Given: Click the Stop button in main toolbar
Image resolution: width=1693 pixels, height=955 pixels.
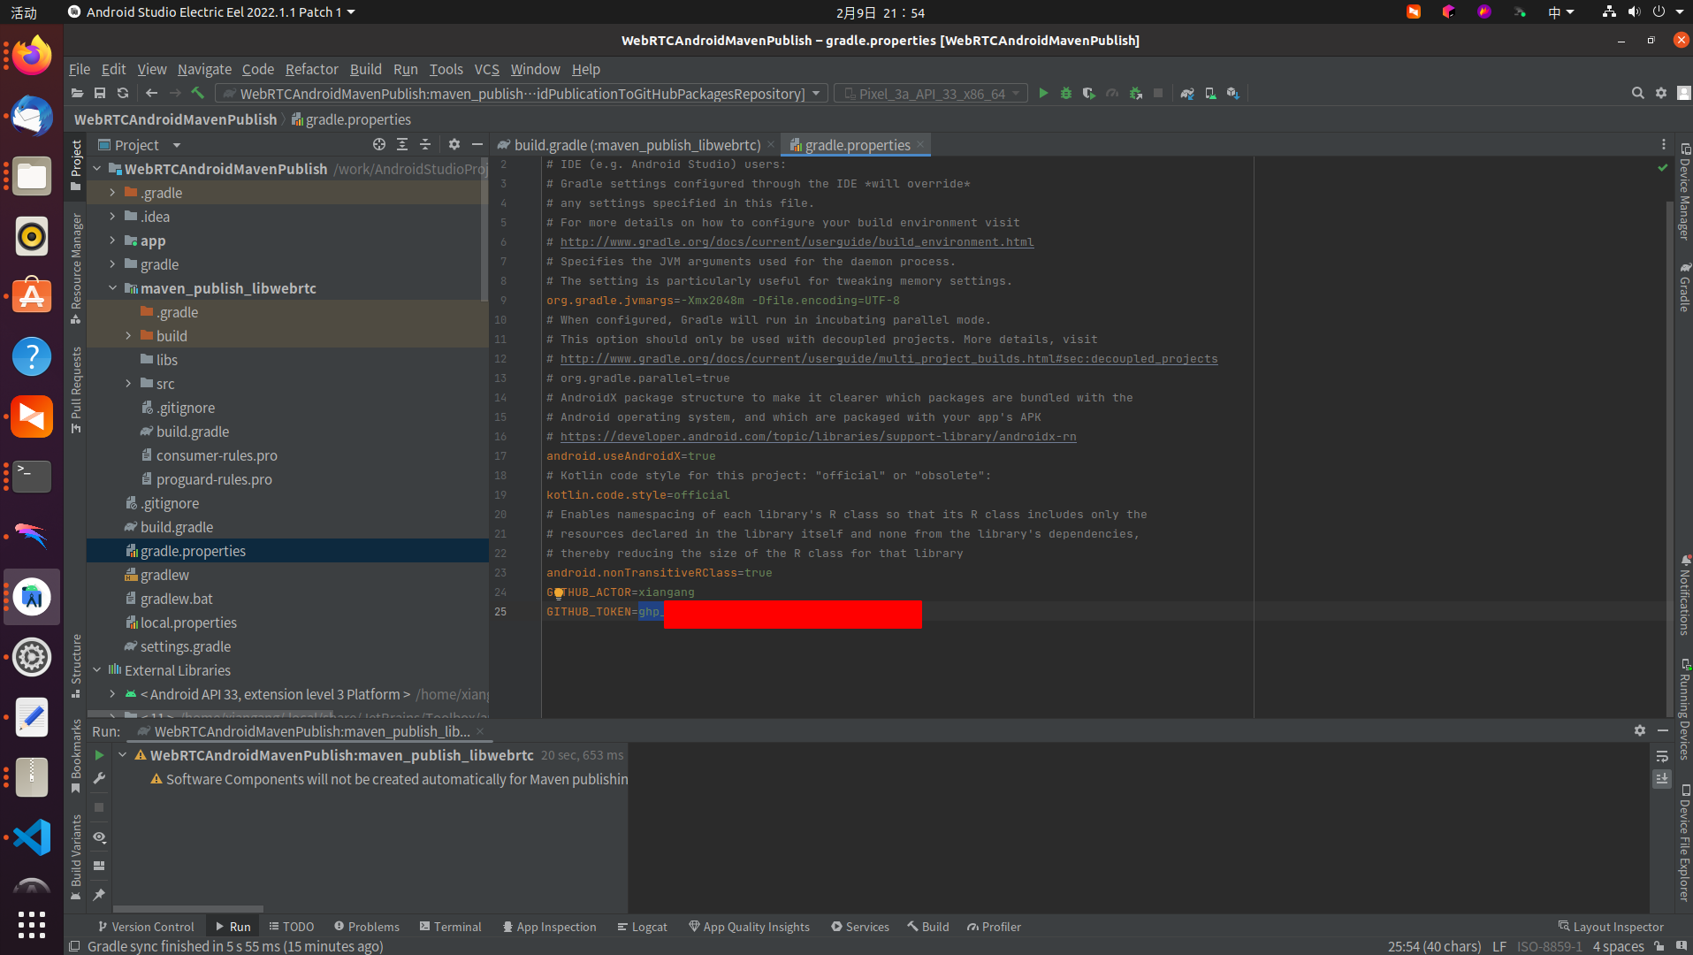Looking at the screenshot, I should click(1158, 94).
